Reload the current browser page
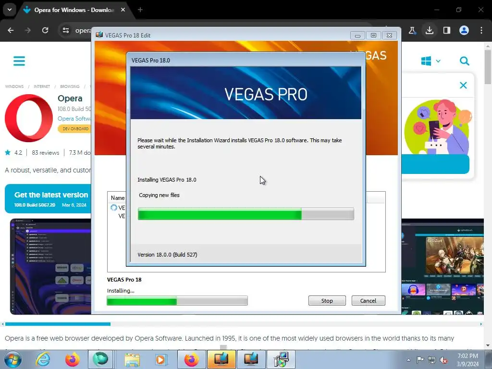This screenshot has height=369, width=492. [x=45, y=30]
